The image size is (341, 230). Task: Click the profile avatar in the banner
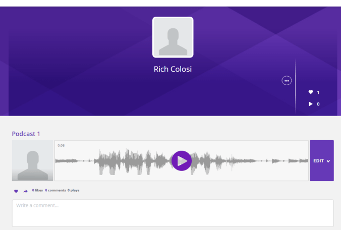click(173, 38)
